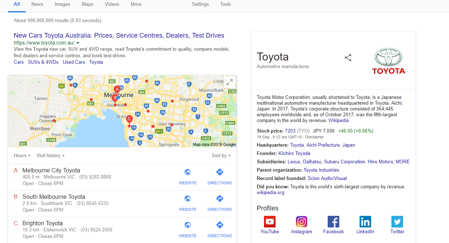Open Melbourne City Toyota website icon
The height and width of the screenshot is (243, 449).
pos(188,172)
